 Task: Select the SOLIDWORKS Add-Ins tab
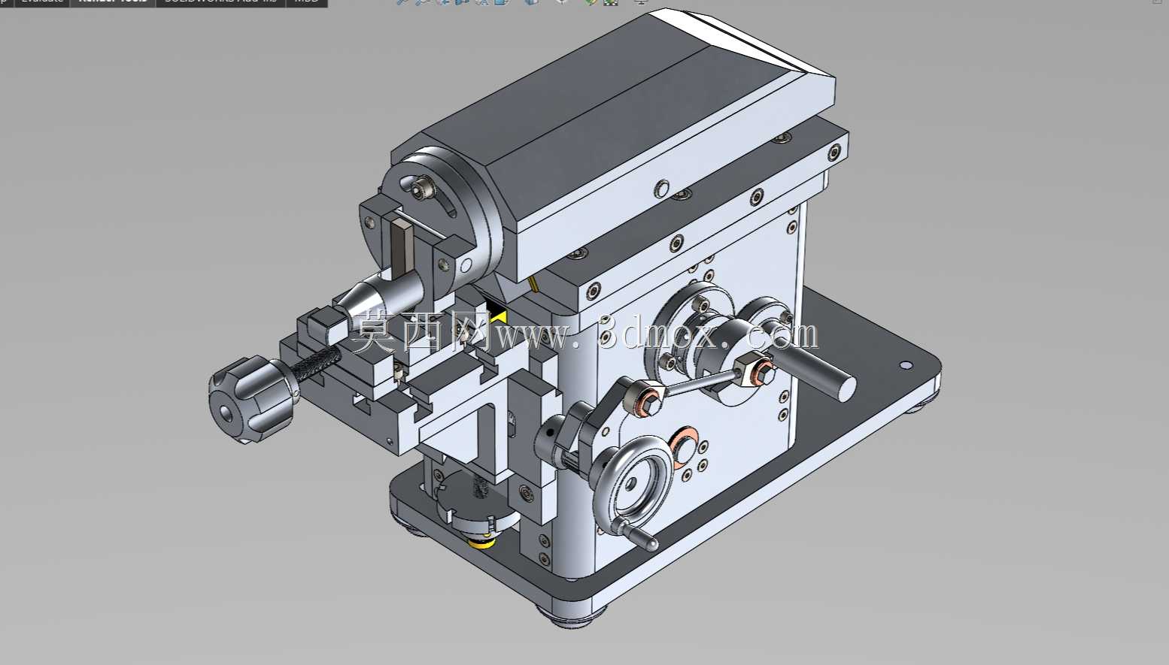pyautogui.click(x=220, y=2)
